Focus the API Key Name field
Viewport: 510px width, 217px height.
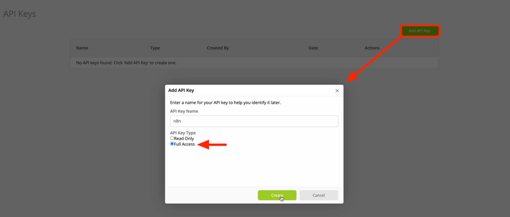click(254, 121)
